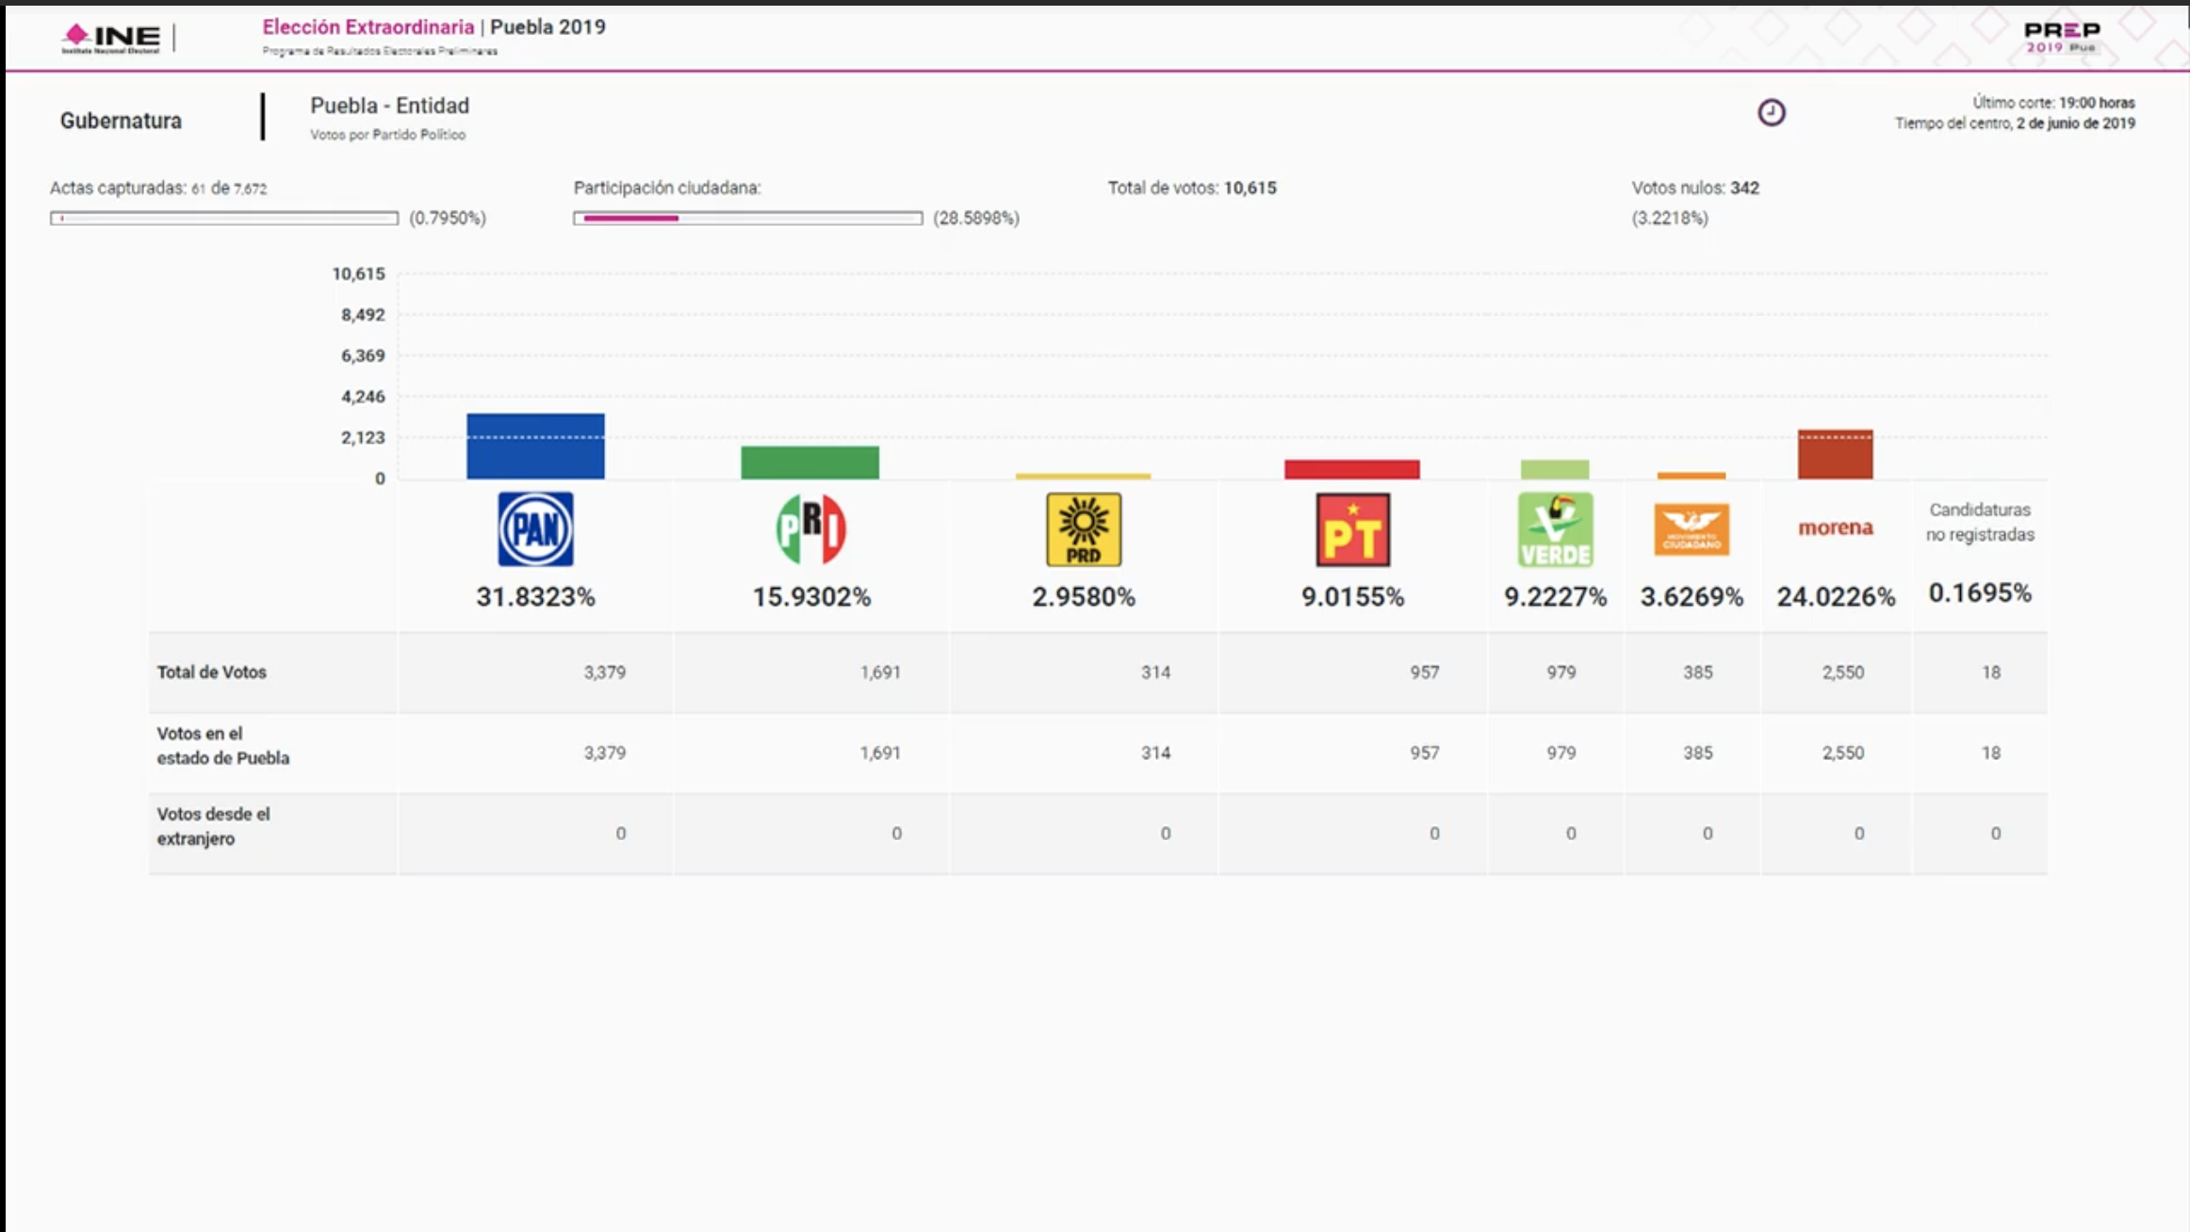The width and height of the screenshot is (2190, 1232).
Task: Click the clock icon near Último corte
Action: coord(1771,113)
